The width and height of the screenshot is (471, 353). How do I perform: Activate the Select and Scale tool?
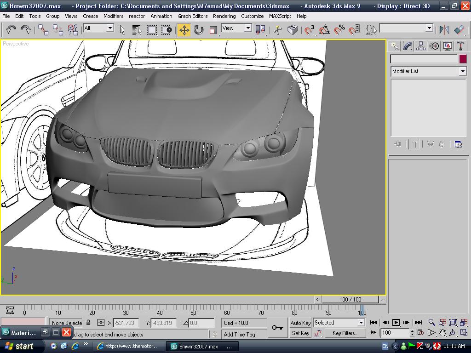[213, 30]
